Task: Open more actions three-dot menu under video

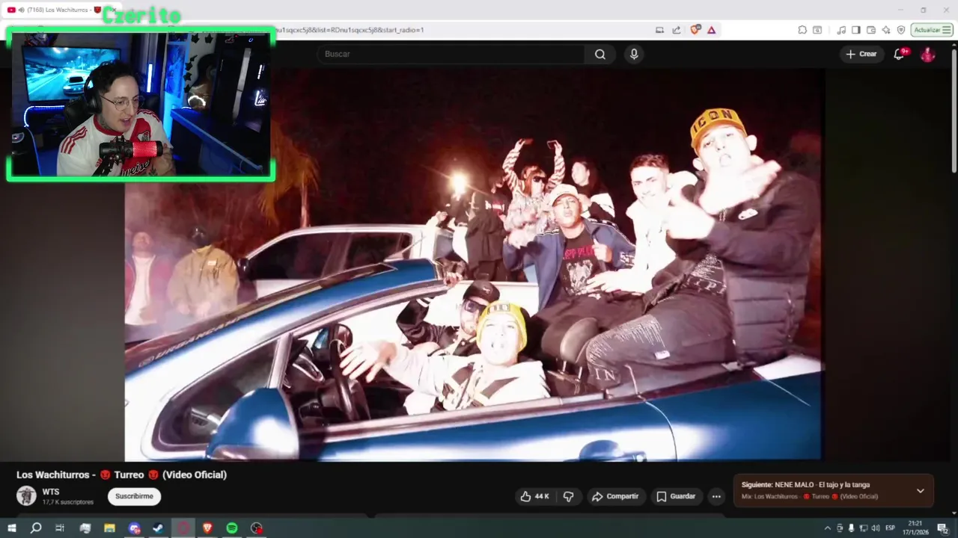Action: (x=716, y=496)
